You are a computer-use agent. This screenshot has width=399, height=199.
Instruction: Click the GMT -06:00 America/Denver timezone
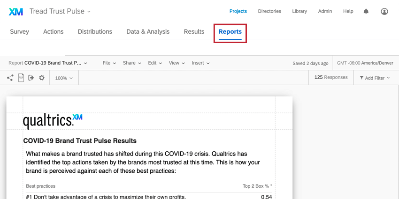point(365,63)
